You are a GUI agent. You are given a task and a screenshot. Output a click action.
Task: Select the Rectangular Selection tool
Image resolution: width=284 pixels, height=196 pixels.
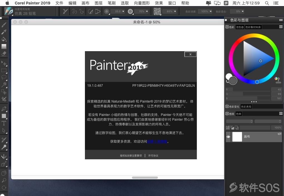4,71
